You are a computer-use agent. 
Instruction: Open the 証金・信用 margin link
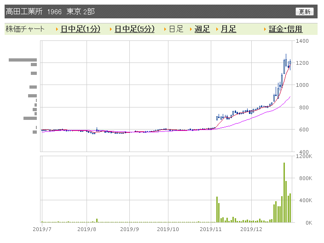[285, 29]
